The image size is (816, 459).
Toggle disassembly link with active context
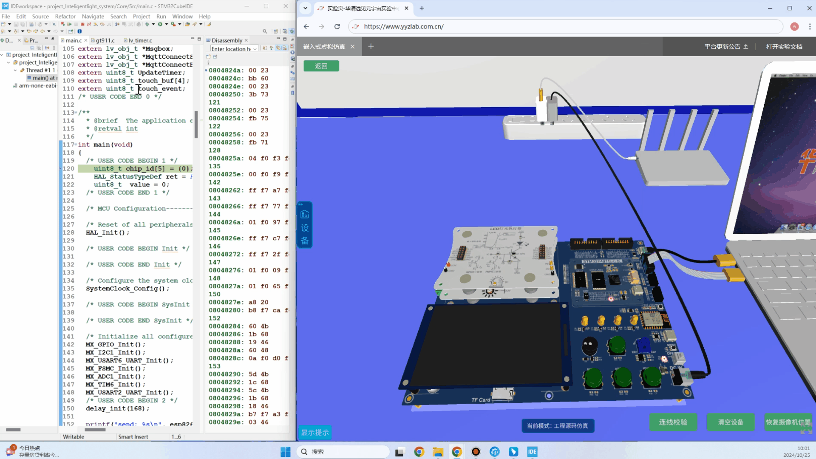point(278,48)
